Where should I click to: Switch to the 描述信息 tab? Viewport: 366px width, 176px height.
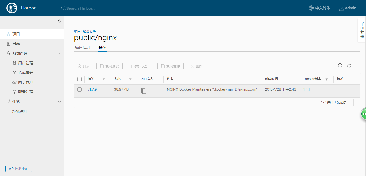(83, 47)
